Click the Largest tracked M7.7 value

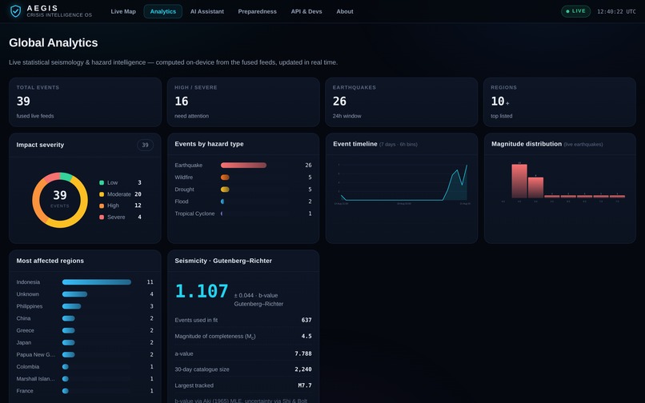pyautogui.click(x=305, y=385)
